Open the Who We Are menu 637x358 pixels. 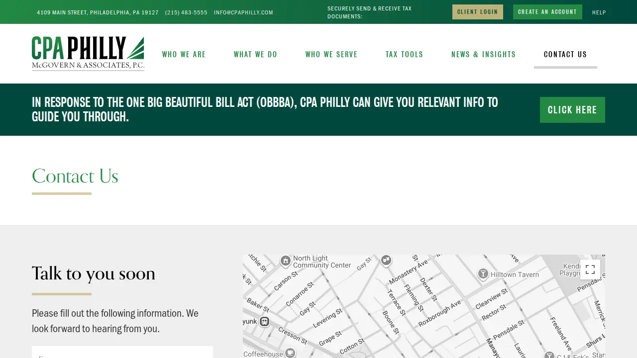pos(184,54)
